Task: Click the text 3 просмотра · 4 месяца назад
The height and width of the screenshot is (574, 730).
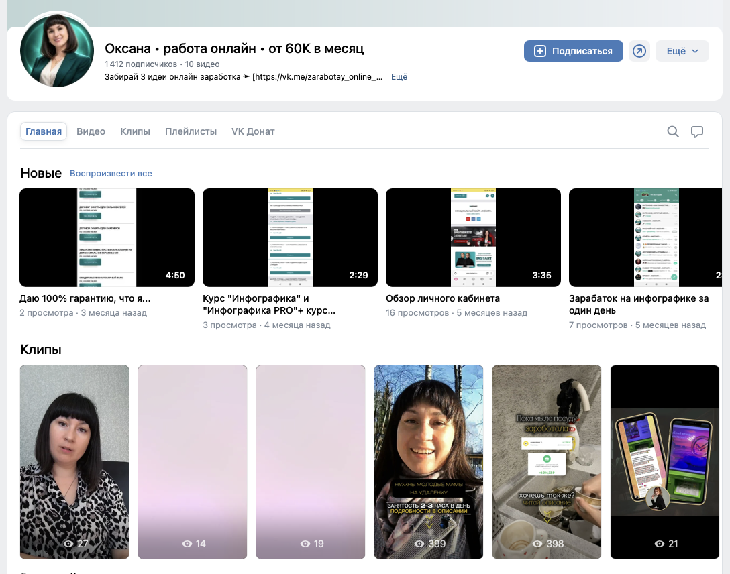Action: pyautogui.click(x=266, y=325)
